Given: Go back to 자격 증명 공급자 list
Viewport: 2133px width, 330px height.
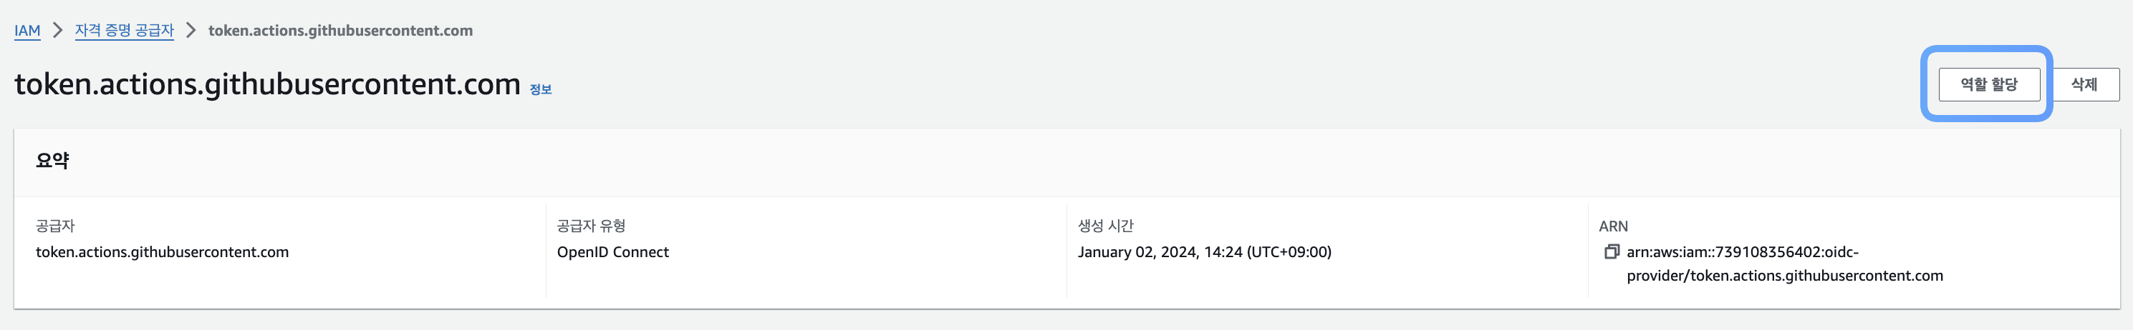Looking at the screenshot, I should 124,31.
